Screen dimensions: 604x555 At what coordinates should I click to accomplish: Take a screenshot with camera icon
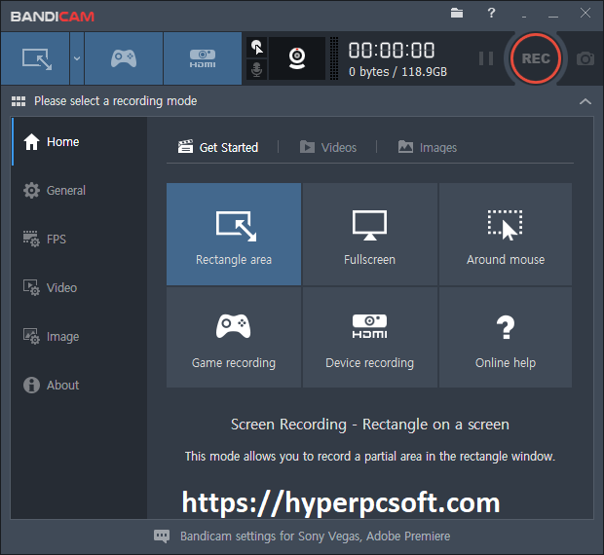pyautogui.click(x=585, y=58)
